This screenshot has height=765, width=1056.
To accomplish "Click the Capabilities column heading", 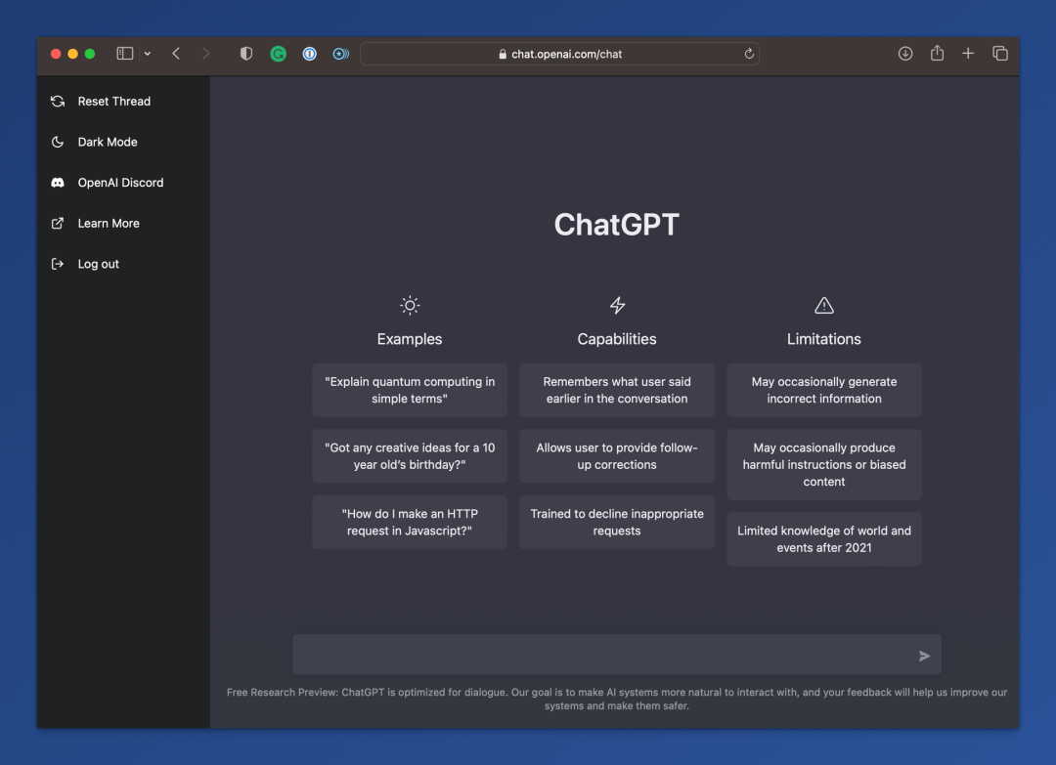I will tap(617, 339).
